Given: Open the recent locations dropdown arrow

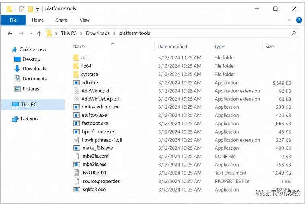Looking at the screenshot, I should click(31, 34).
